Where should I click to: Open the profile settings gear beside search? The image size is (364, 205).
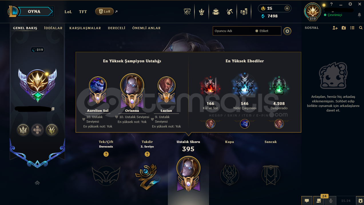[287, 31]
